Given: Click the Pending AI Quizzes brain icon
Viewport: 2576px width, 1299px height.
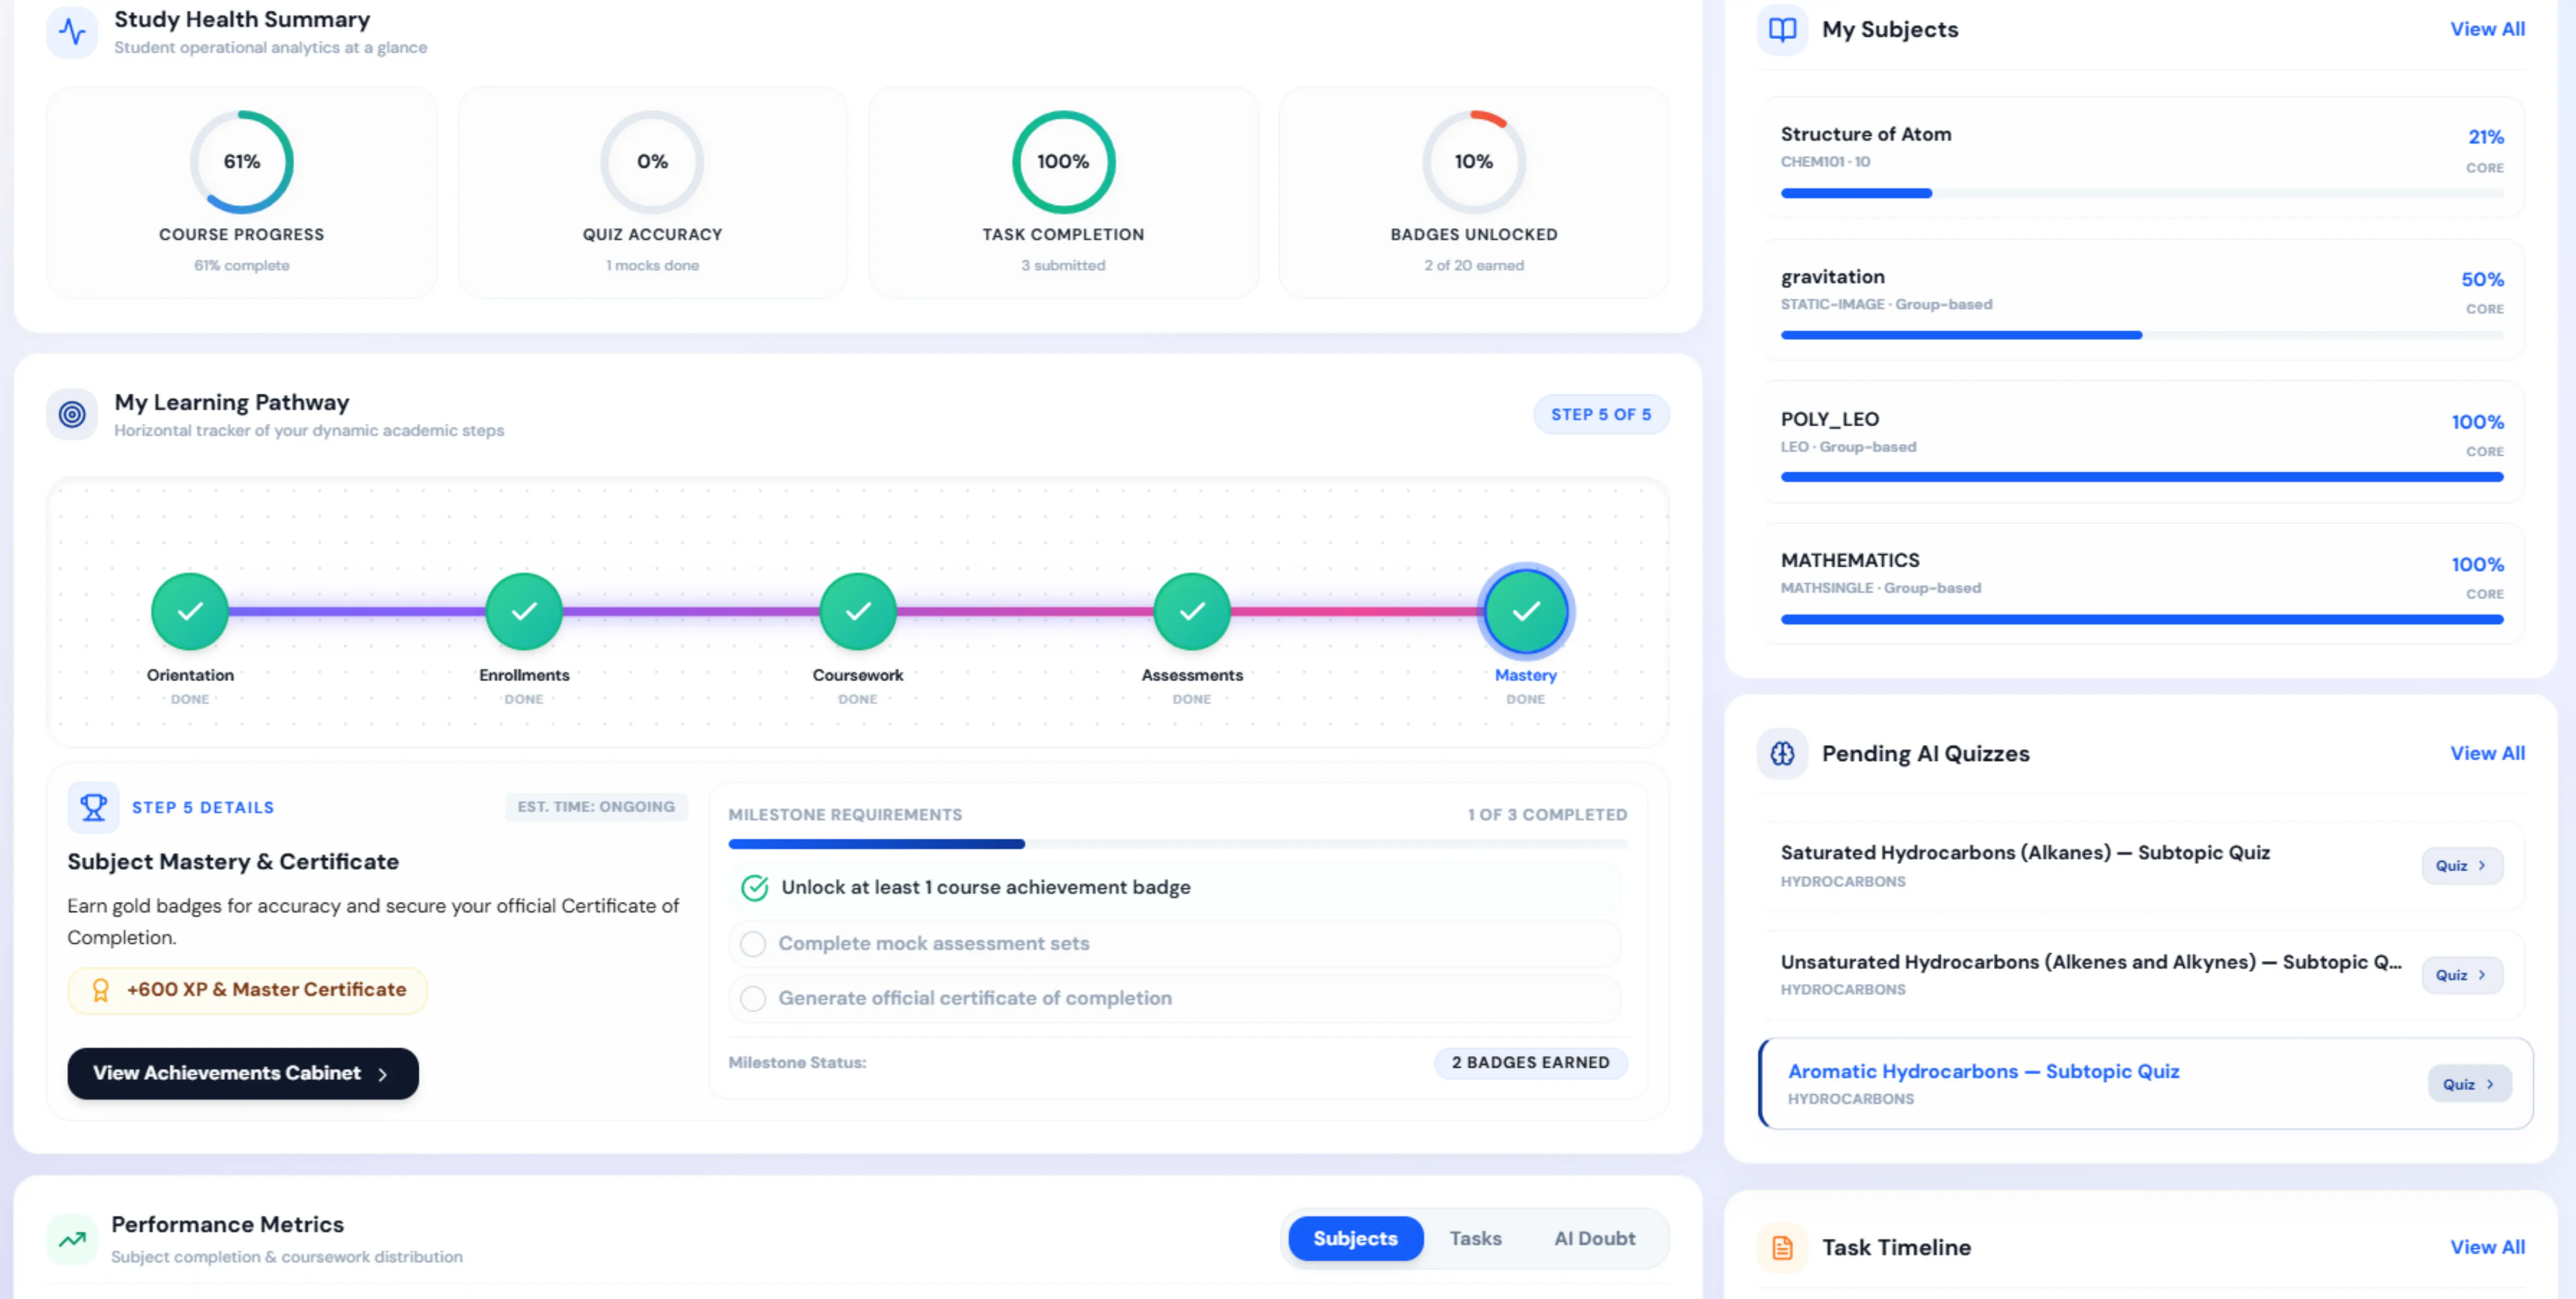Looking at the screenshot, I should pyautogui.click(x=1782, y=753).
